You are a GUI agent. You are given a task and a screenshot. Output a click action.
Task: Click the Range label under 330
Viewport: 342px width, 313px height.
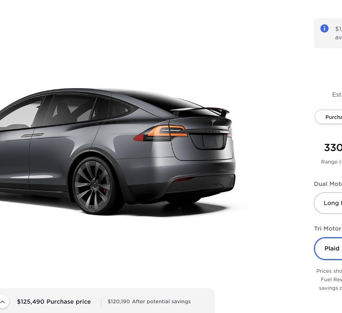tap(331, 162)
